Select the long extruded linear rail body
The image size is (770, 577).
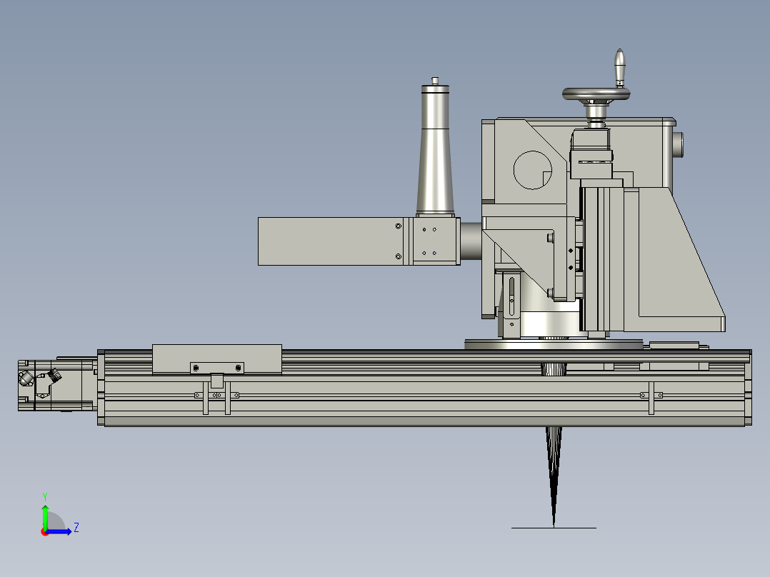pyautogui.click(x=425, y=388)
